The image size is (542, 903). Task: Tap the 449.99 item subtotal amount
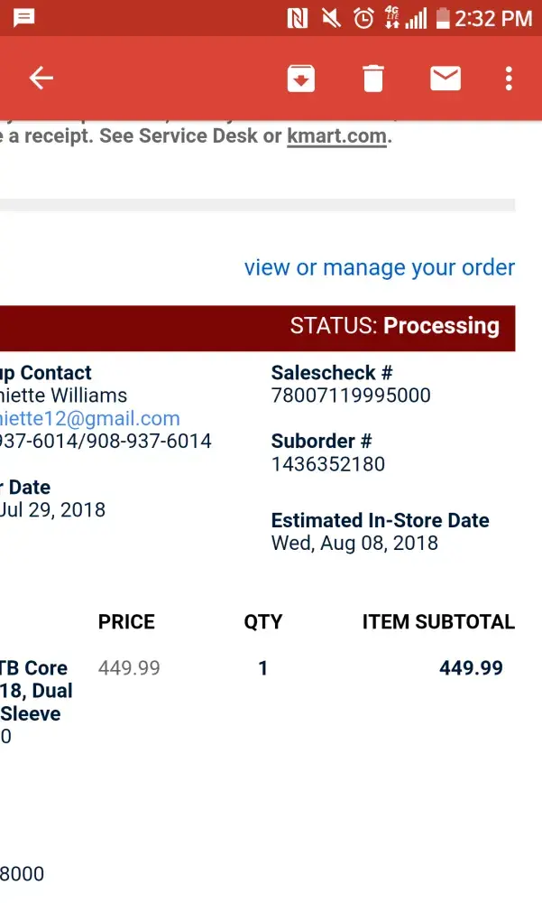coord(471,668)
